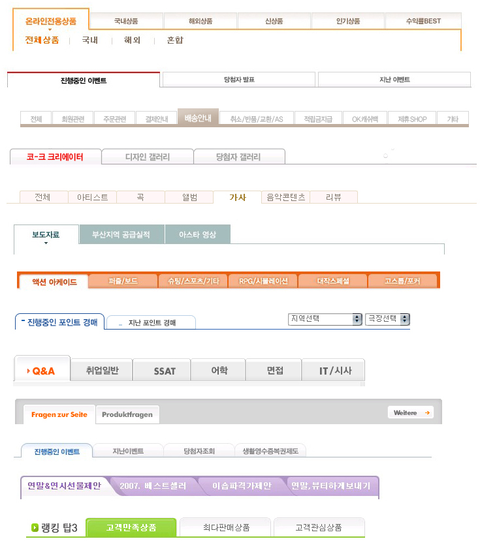This screenshot has height=541, width=480.
Task: Open the Produktfragen tab
Action: 127,414
